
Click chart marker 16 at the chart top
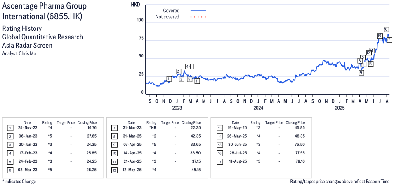click(x=386, y=30)
